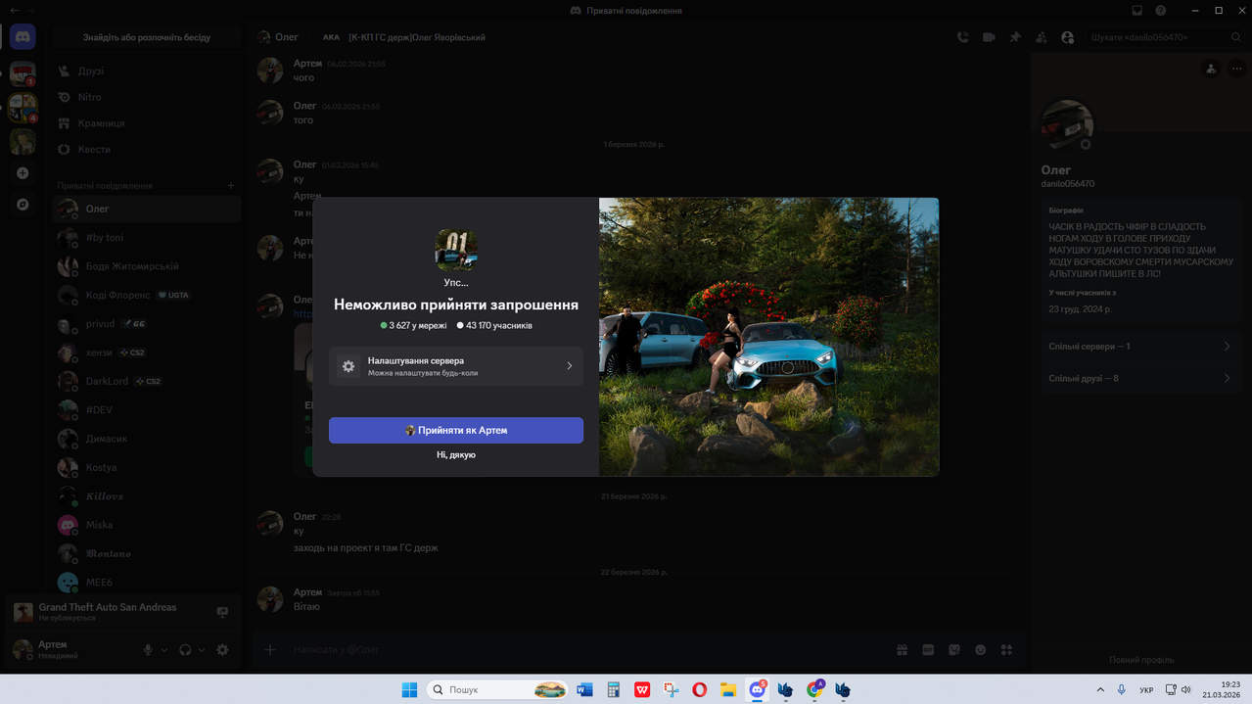The width and height of the screenshot is (1252, 704).
Task: Open Opera from the taskbar
Action: 699,689
